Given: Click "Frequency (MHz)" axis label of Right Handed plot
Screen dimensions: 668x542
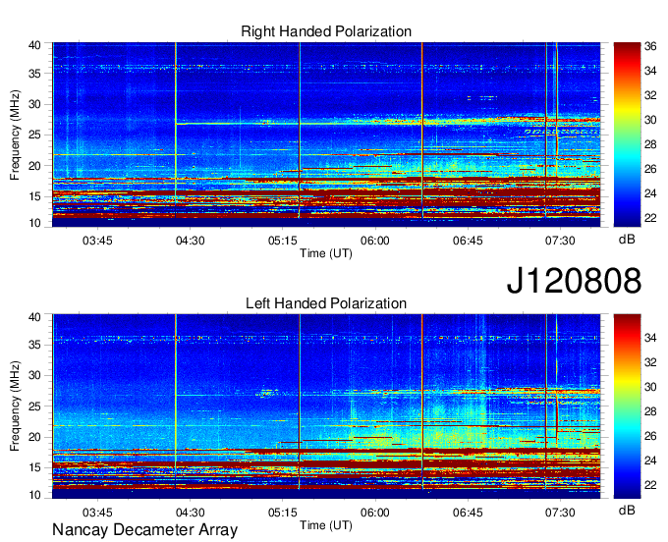Looking at the screenshot, I should coord(15,135).
